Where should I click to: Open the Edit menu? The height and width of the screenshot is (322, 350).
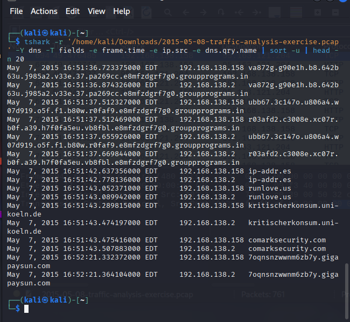click(73, 11)
